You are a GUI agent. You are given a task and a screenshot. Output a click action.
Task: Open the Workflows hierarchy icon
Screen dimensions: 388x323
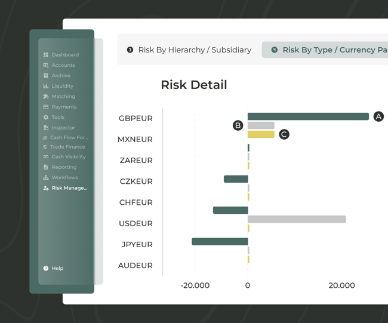(46, 177)
